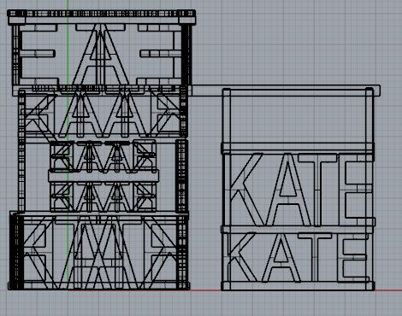Select letter T in upper KATE row

pyautogui.click(x=318, y=190)
